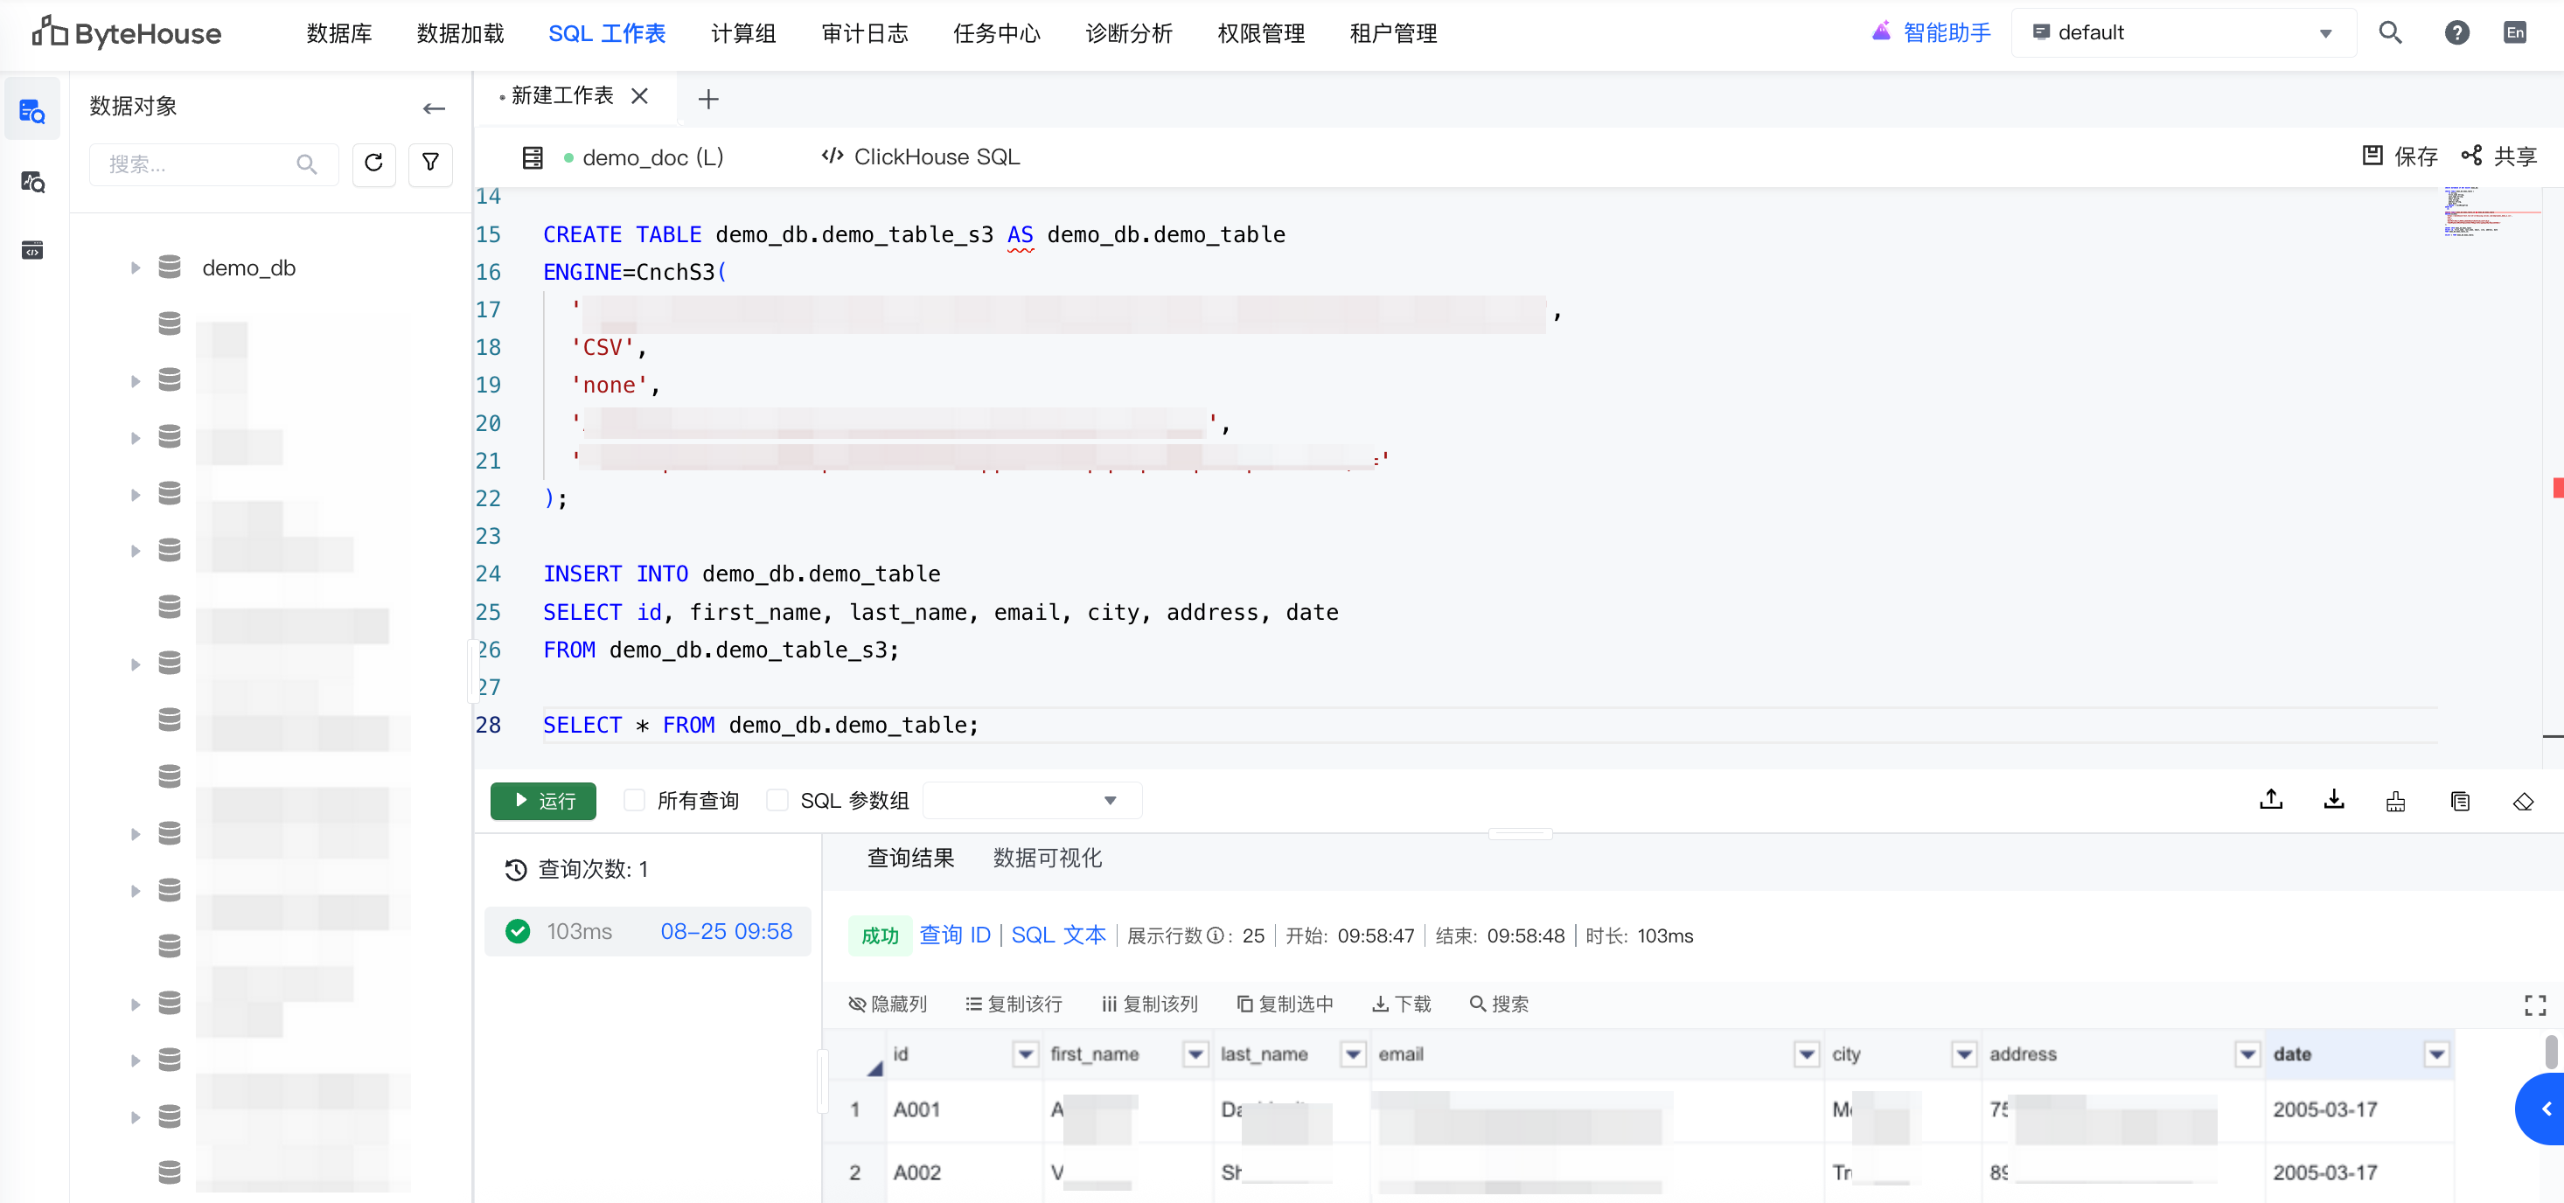Collapse the data objects panel with arrow icon

tap(433, 108)
